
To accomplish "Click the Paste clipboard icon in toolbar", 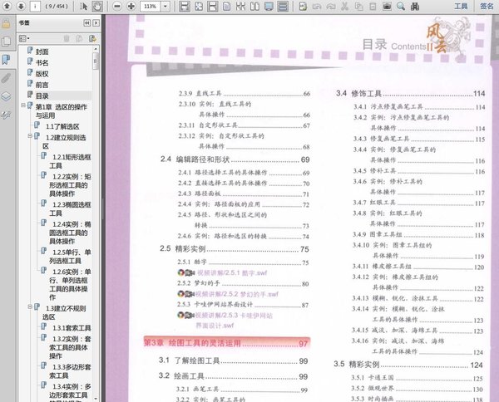I will point(373,6).
